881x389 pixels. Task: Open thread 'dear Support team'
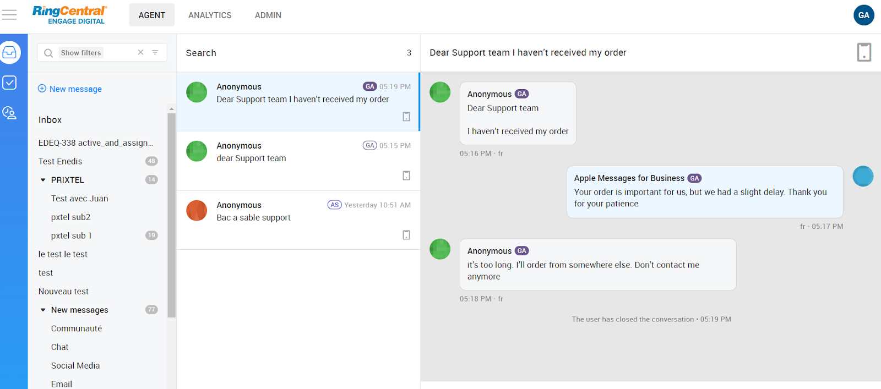coord(298,161)
